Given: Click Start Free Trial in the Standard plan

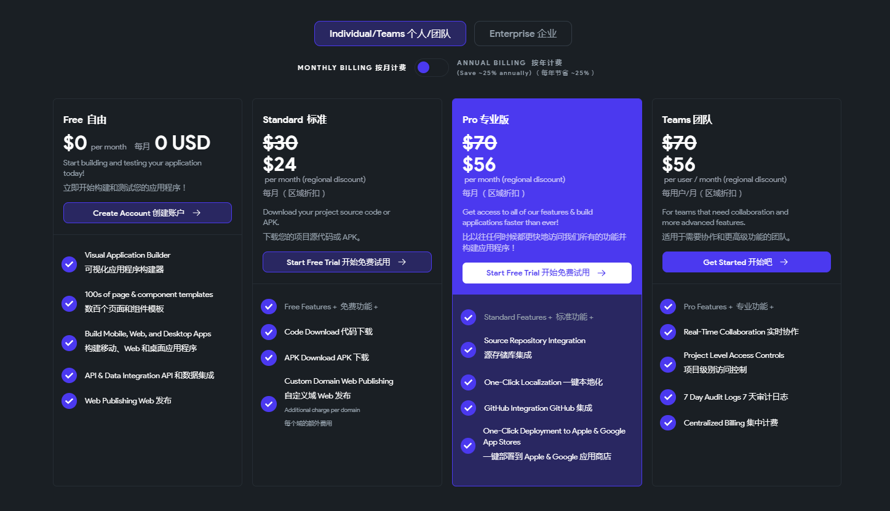Looking at the screenshot, I should [x=347, y=261].
